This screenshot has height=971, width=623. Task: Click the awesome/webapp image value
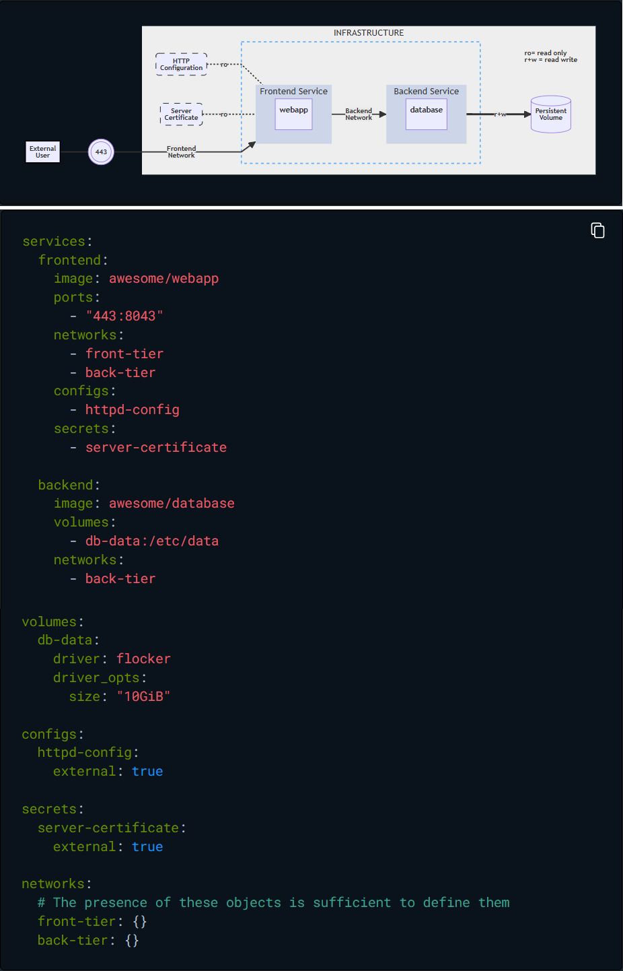[163, 279]
